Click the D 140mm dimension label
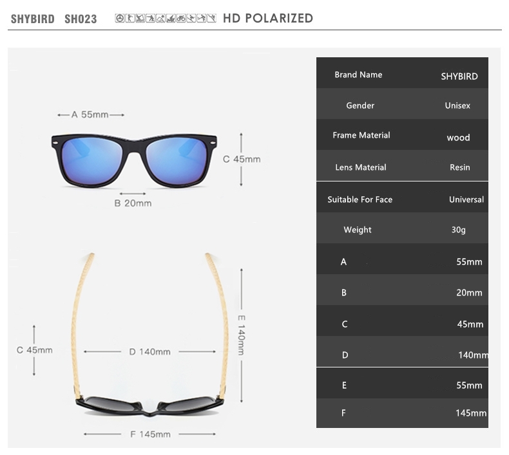The height and width of the screenshot is (455, 509). click(x=149, y=351)
